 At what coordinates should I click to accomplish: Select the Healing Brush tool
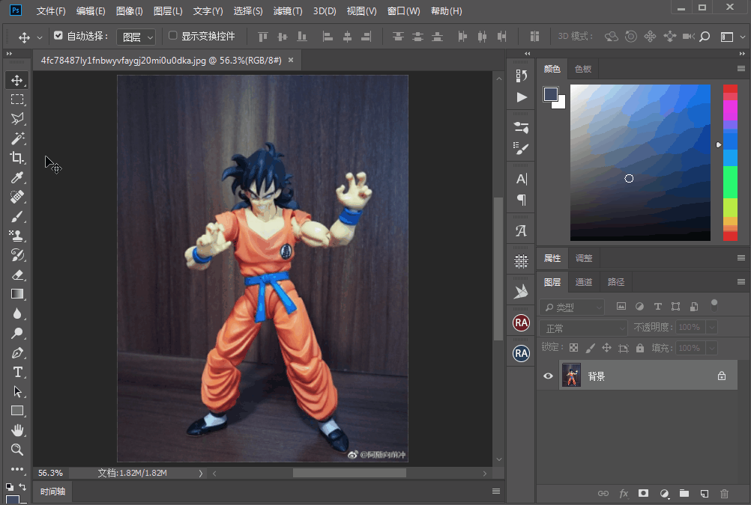pyautogui.click(x=17, y=197)
